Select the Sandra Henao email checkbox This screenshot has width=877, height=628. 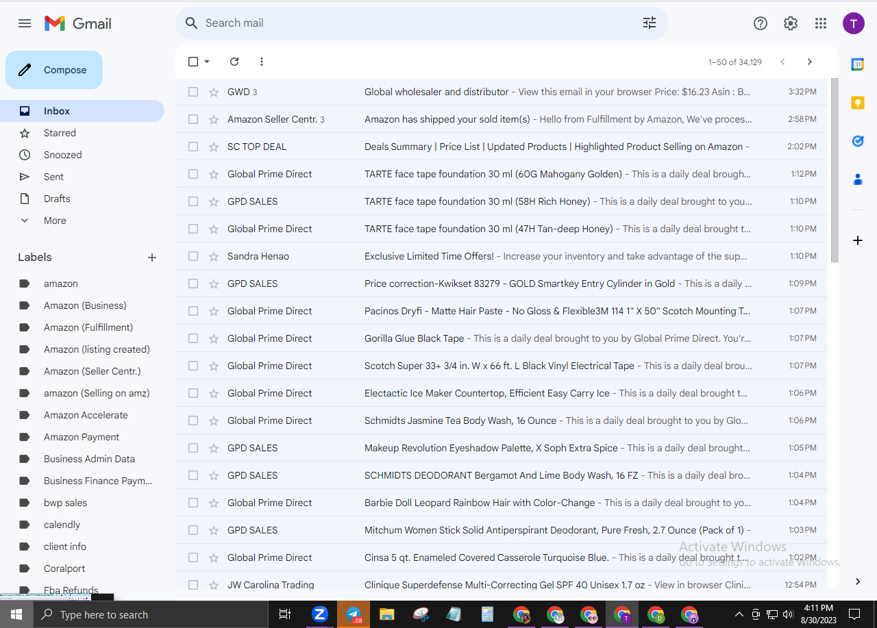pos(193,256)
